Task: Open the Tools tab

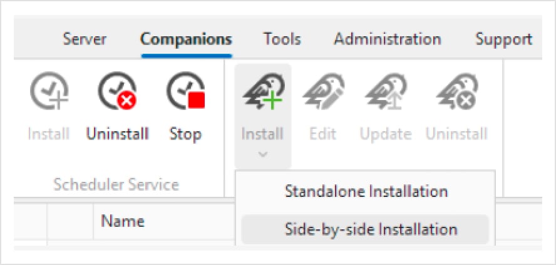Action: coord(282,39)
